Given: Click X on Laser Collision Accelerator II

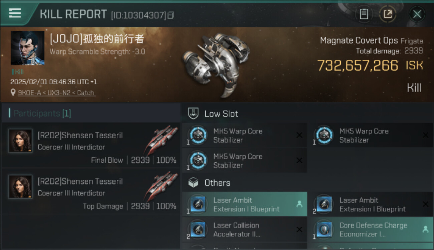Looking at the screenshot, I should pos(299,229).
